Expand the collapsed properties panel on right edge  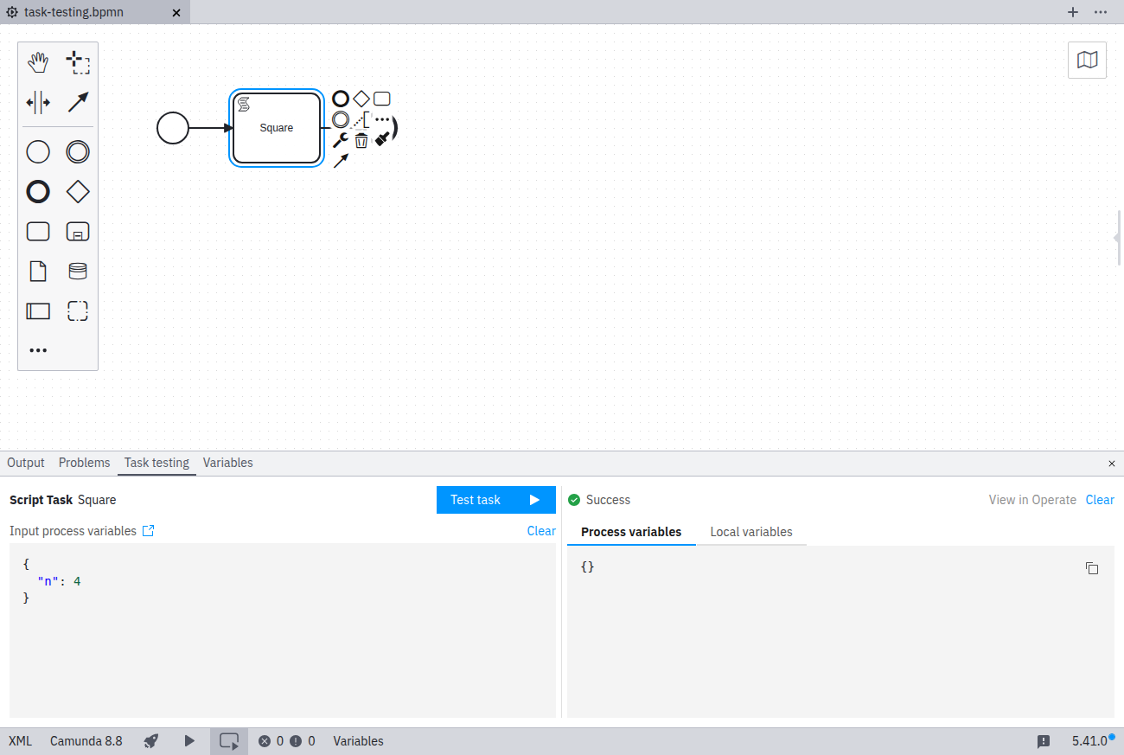click(x=1117, y=238)
